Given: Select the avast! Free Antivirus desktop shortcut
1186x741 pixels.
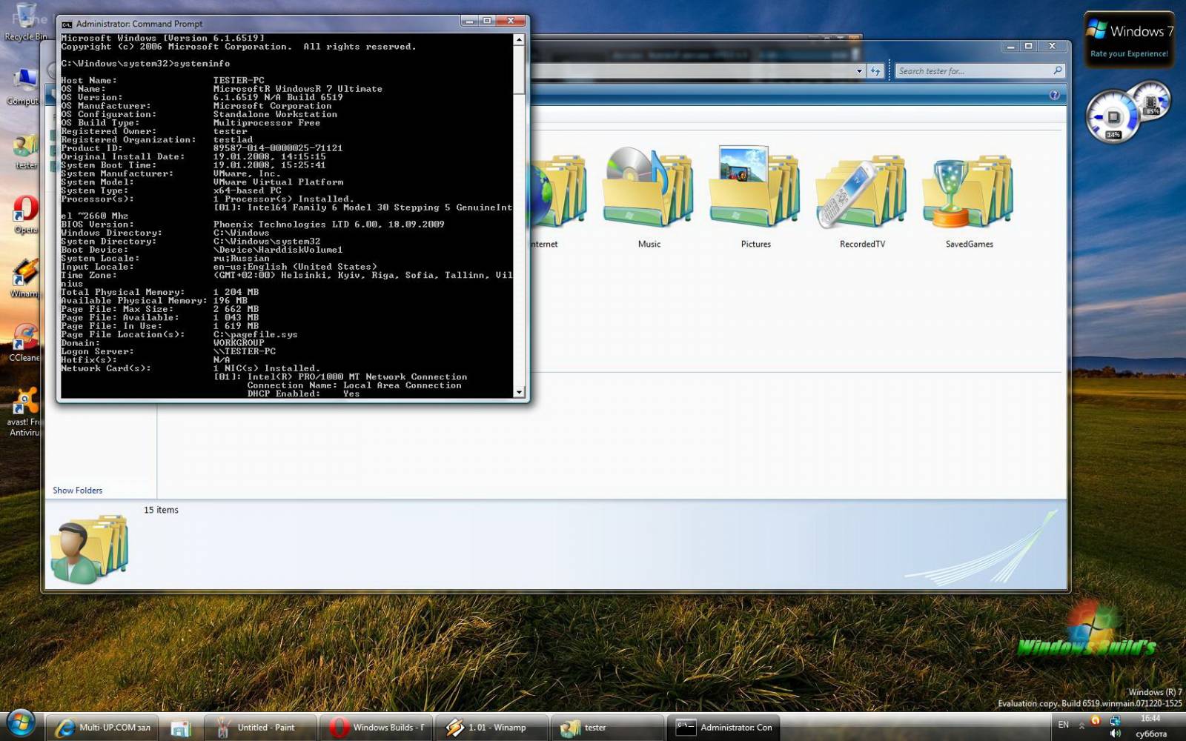Looking at the screenshot, I should (24, 412).
